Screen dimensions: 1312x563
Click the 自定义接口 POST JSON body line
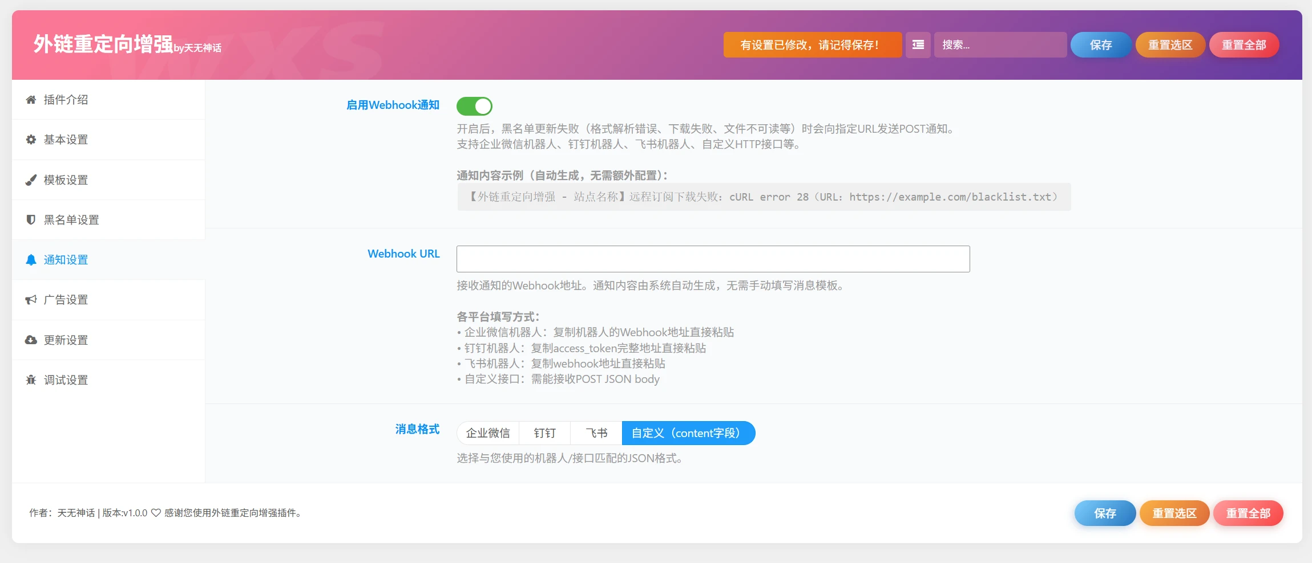pyautogui.click(x=558, y=379)
